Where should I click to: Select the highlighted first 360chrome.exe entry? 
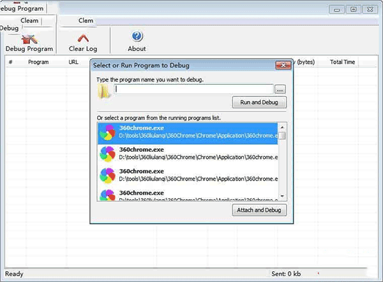coord(188,133)
